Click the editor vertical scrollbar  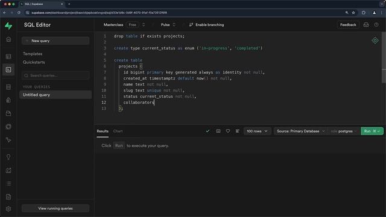[384, 58]
